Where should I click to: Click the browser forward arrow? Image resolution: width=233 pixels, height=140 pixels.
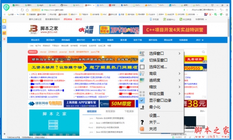click(x=17, y=10)
